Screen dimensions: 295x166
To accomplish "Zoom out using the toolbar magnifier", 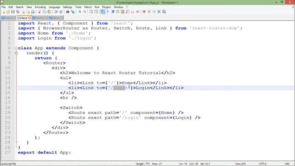I will (x=85, y=12).
